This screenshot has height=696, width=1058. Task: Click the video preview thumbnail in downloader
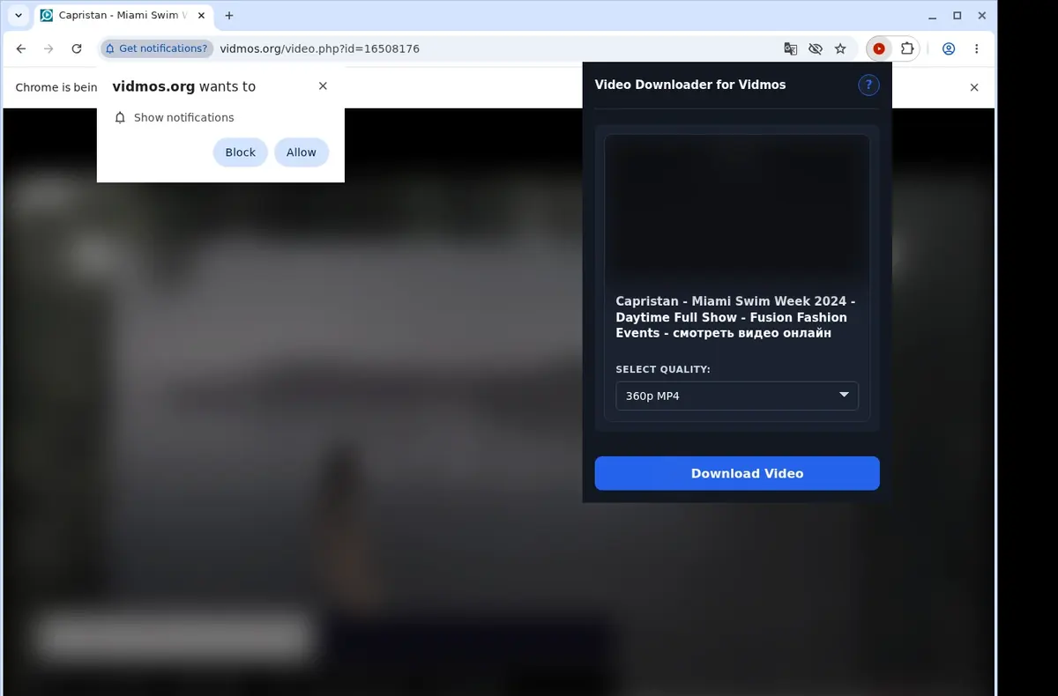[x=737, y=210]
